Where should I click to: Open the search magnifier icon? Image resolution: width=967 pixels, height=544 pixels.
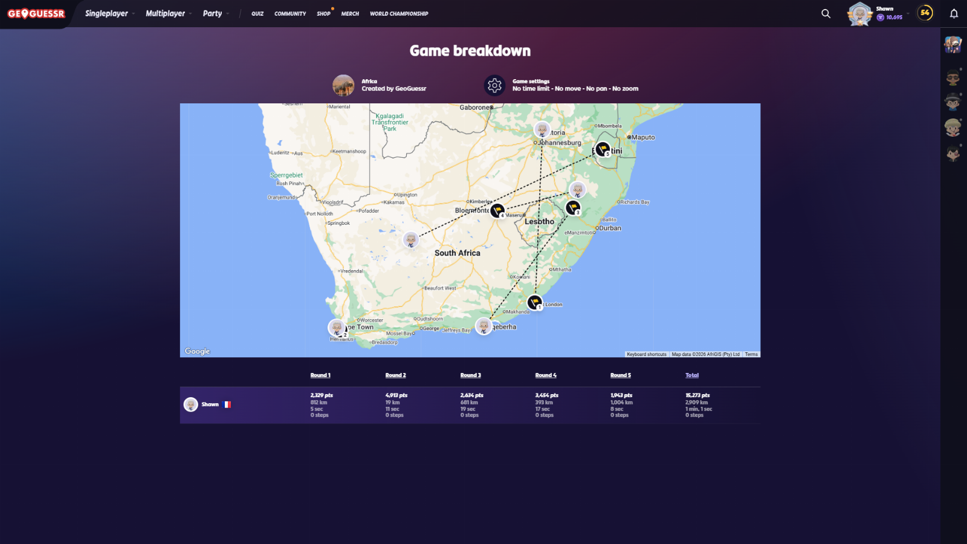click(x=826, y=13)
